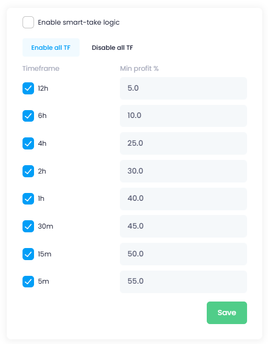
Task: Edit the 30m min profit field showing 45.0
Action: (x=183, y=226)
